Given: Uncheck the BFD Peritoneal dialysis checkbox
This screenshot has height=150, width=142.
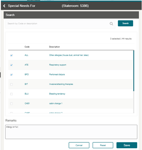Looking at the screenshot, I should tap(11, 75).
